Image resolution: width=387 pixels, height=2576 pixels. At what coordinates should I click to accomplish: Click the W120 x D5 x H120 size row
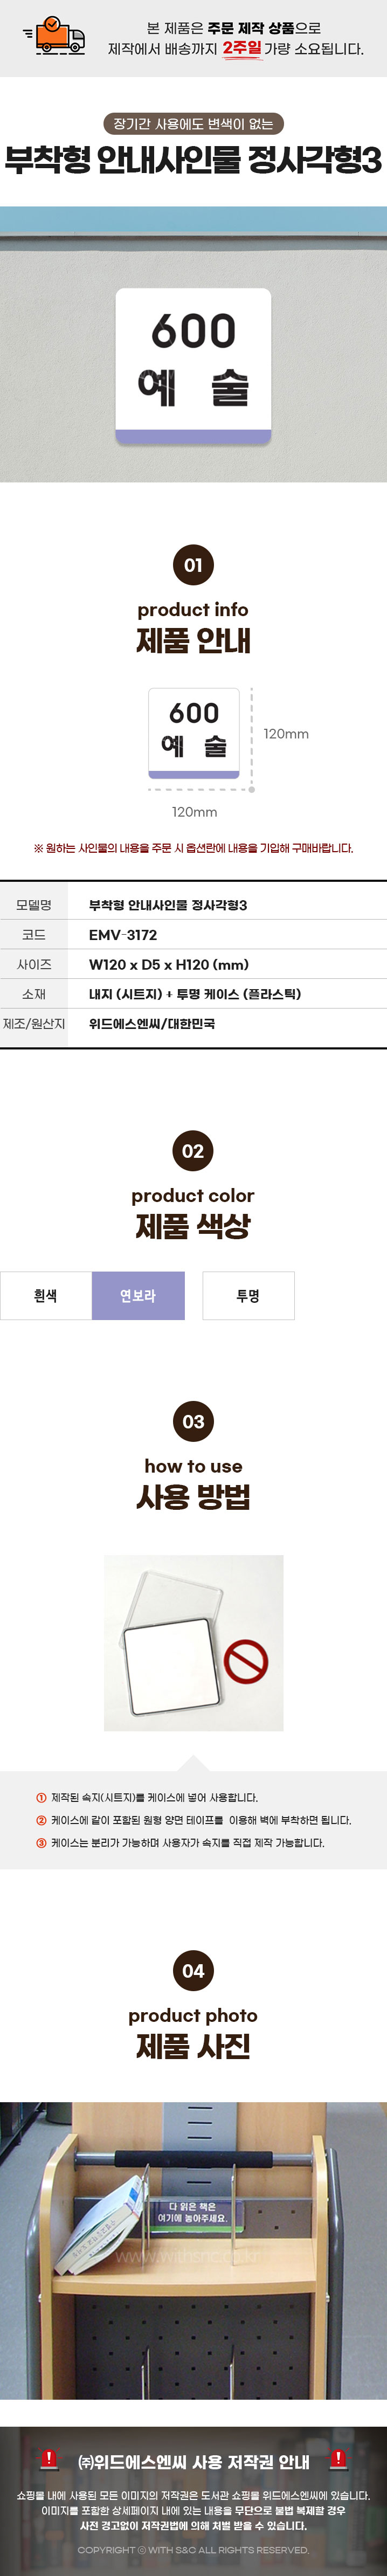point(193,964)
